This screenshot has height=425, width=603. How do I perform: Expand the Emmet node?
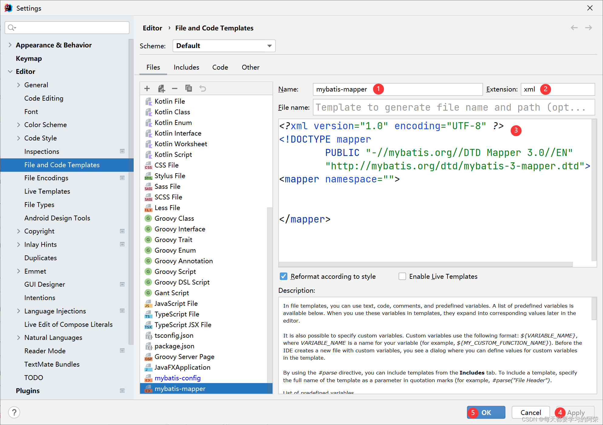tap(19, 271)
